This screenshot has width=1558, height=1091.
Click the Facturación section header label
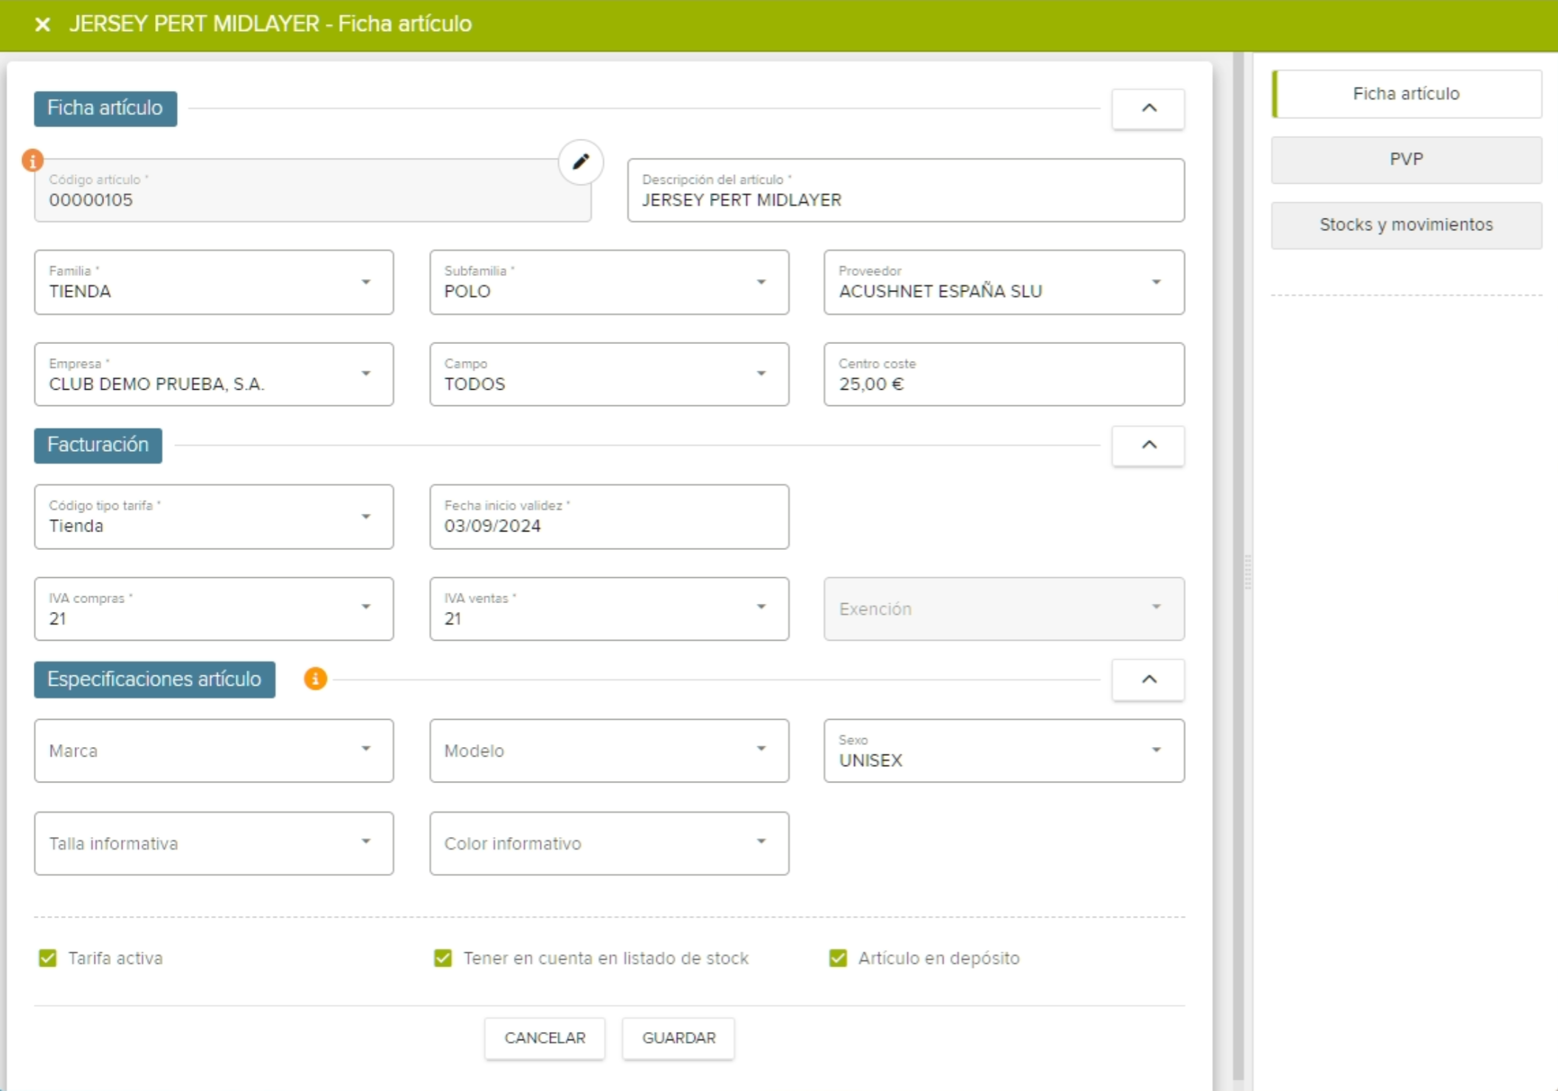[x=98, y=445]
